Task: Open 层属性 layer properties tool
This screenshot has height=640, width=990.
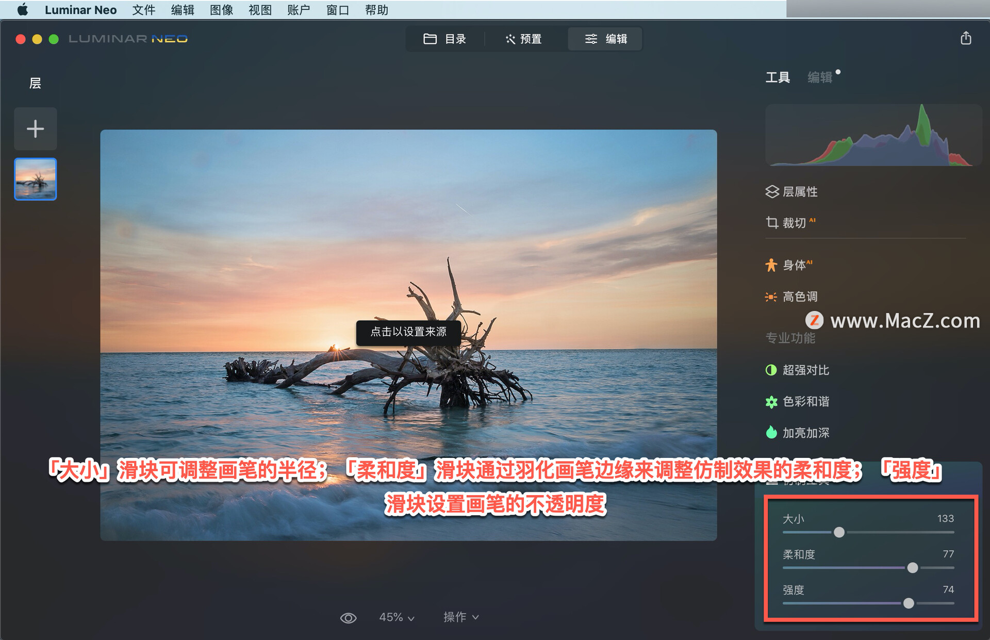Action: tap(792, 192)
